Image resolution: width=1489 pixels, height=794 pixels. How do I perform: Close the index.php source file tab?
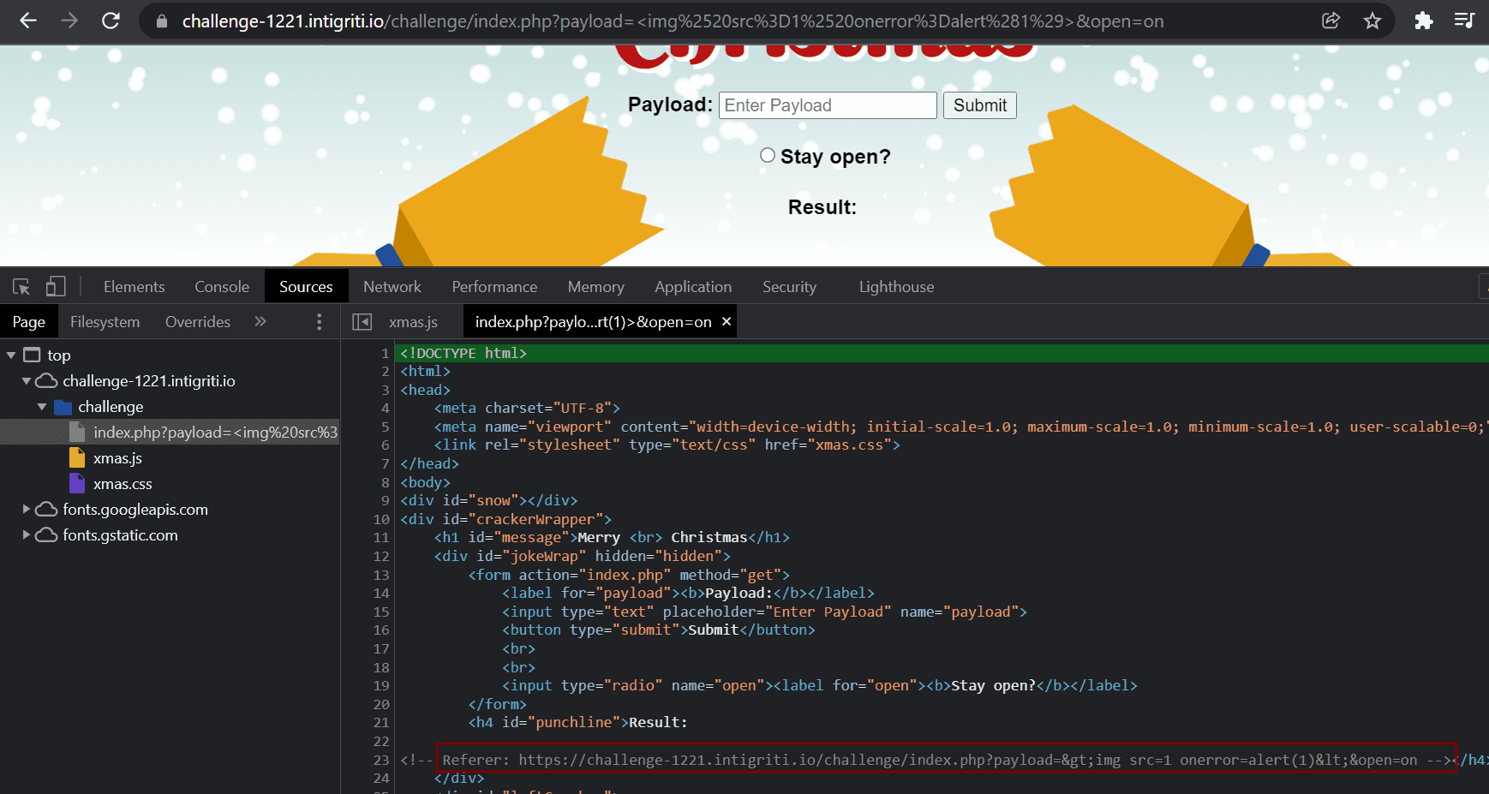click(727, 322)
